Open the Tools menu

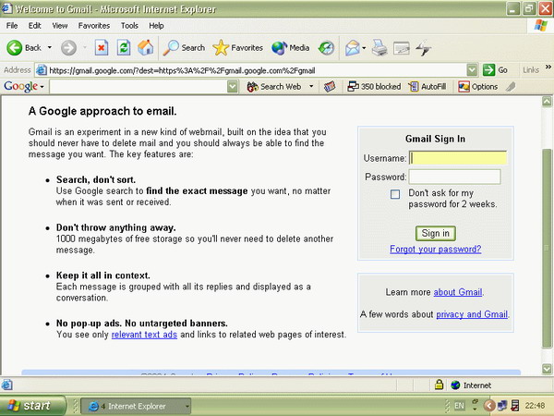click(x=129, y=26)
